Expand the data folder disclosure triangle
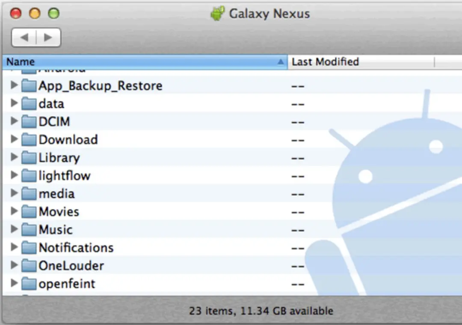This screenshot has height=325, width=462. pos(14,103)
